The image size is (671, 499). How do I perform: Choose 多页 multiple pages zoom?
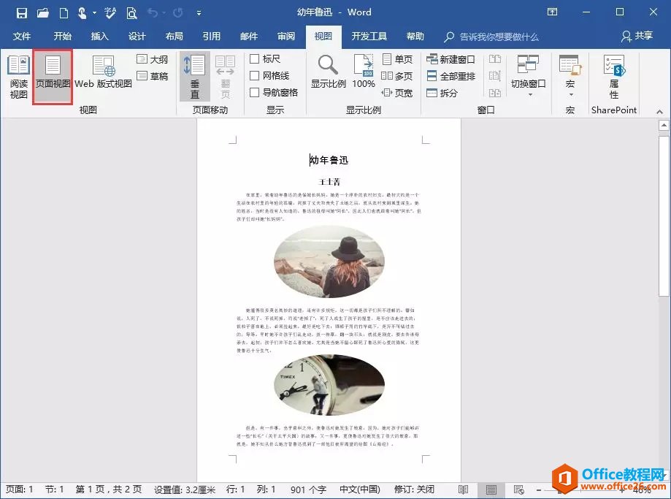(397, 76)
